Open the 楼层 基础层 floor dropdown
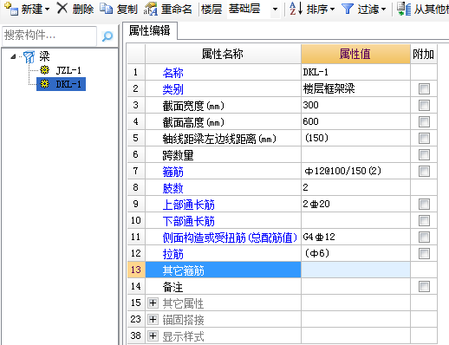Image resolution: width=449 pixels, height=345 pixels. (275, 10)
